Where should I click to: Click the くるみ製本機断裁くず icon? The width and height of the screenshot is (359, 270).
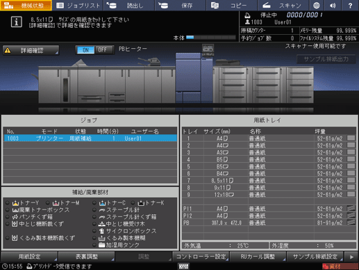(15, 238)
